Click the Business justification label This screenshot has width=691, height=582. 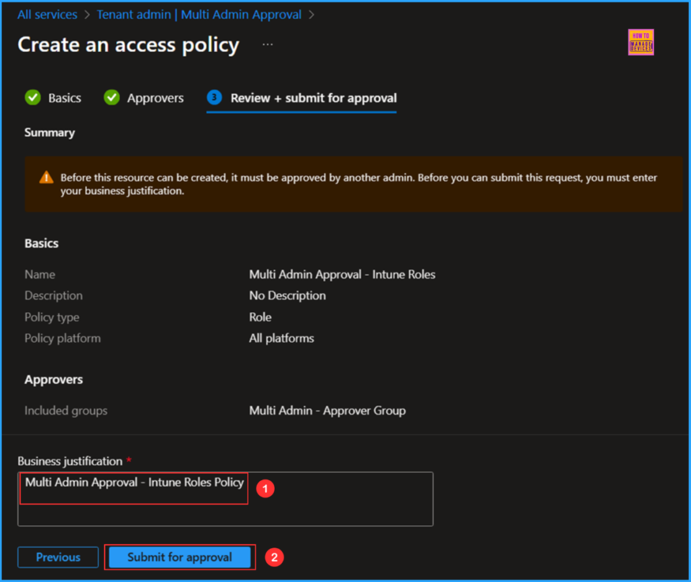pyautogui.click(x=70, y=461)
